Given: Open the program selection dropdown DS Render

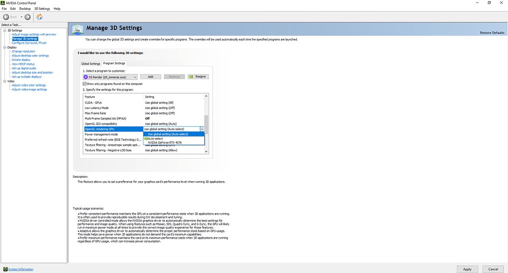Looking at the screenshot, I should tap(110, 77).
